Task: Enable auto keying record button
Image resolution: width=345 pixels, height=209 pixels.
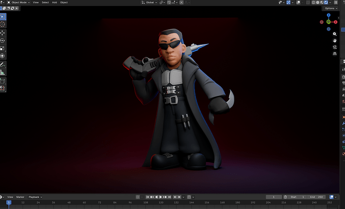Action: [137, 197]
